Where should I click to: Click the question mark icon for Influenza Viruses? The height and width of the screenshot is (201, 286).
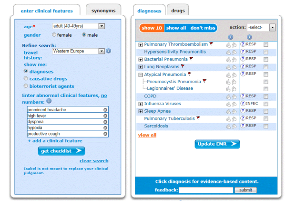pyautogui.click(x=243, y=104)
